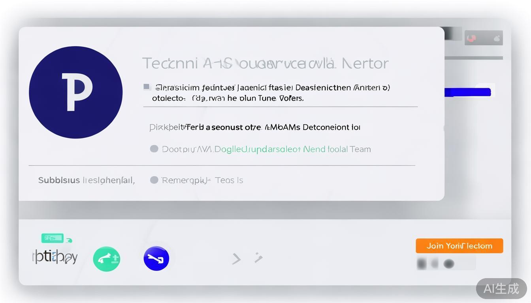This screenshot has width=531, height=303.
Task: Click the pink icon in the top-right bar
Action: click(x=471, y=38)
